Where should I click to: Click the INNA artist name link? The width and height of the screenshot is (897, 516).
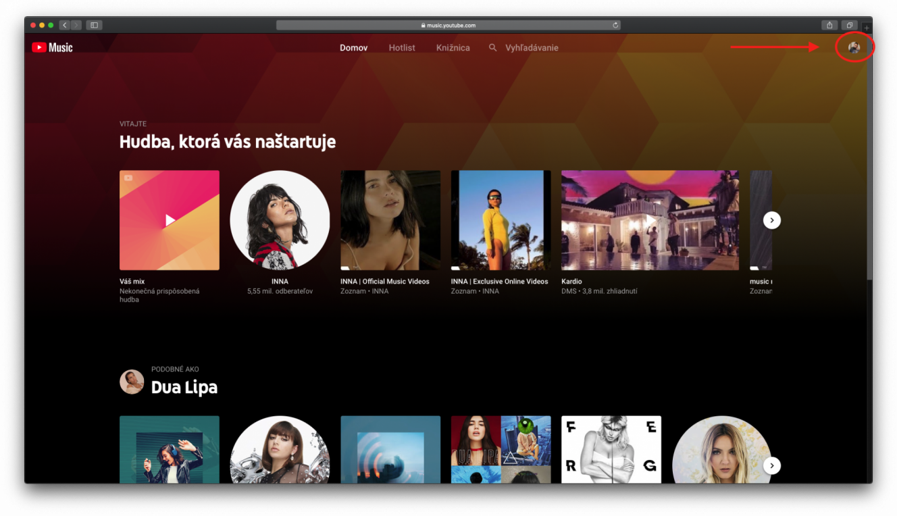pyautogui.click(x=280, y=282)
